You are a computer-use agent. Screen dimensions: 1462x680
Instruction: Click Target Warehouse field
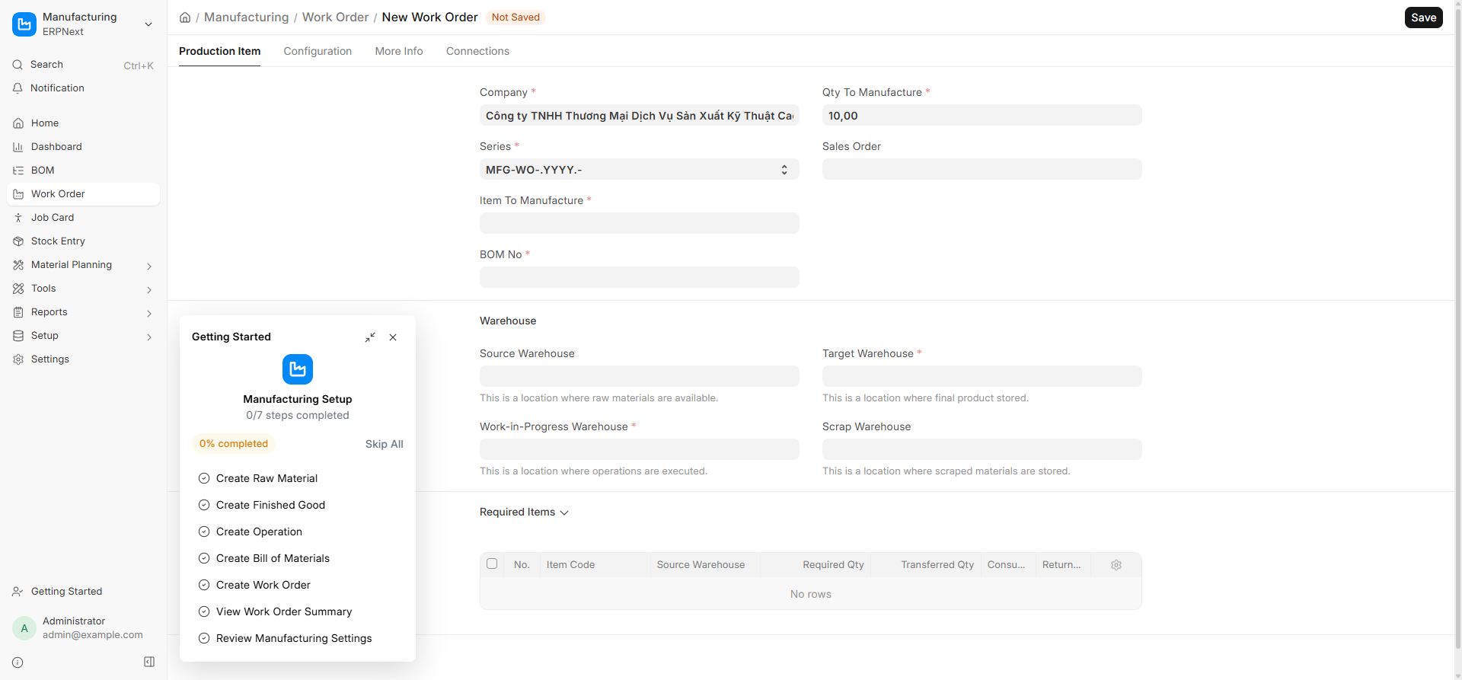(x=982, y=377)
